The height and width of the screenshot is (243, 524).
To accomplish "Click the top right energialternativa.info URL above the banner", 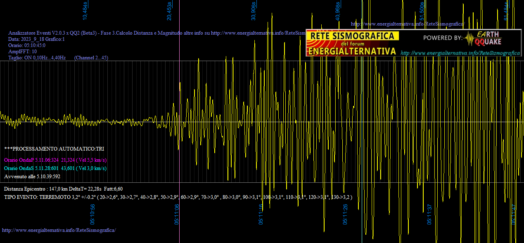I will (x=407, y=24).
